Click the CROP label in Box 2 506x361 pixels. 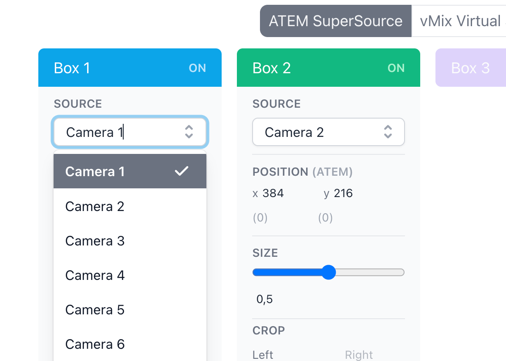(x=269, y=330)
